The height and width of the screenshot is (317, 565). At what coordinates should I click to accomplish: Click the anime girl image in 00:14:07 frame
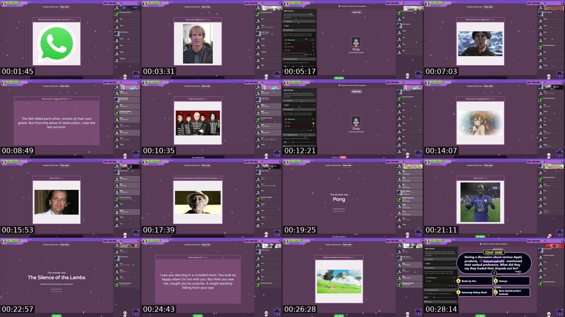[480, 122]
